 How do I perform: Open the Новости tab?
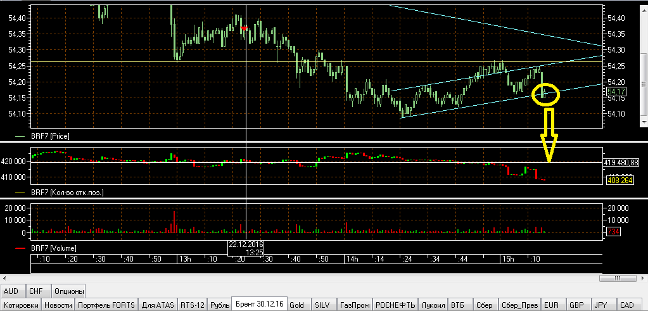58,305
